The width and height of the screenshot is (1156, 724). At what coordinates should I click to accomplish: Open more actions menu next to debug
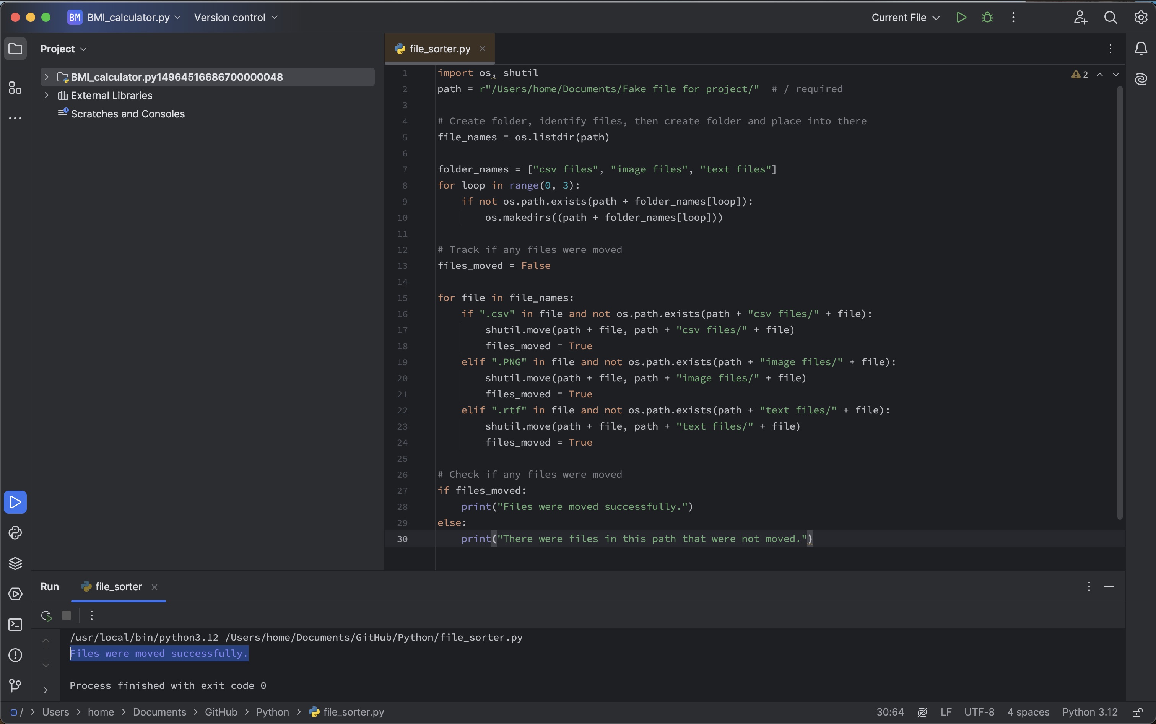[1013, 18]
